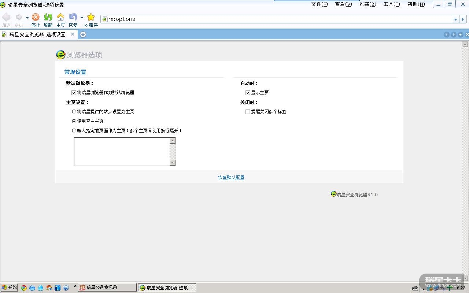Close the 选项设置 tab with its X
This screenshot has height=293, width=469.
pyautogui.click(x=73, y=34)
